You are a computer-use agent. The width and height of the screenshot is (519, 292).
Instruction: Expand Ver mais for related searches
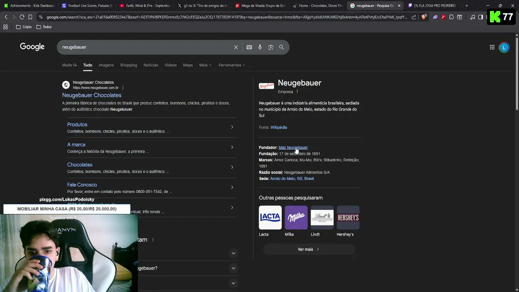pos(309,249)
